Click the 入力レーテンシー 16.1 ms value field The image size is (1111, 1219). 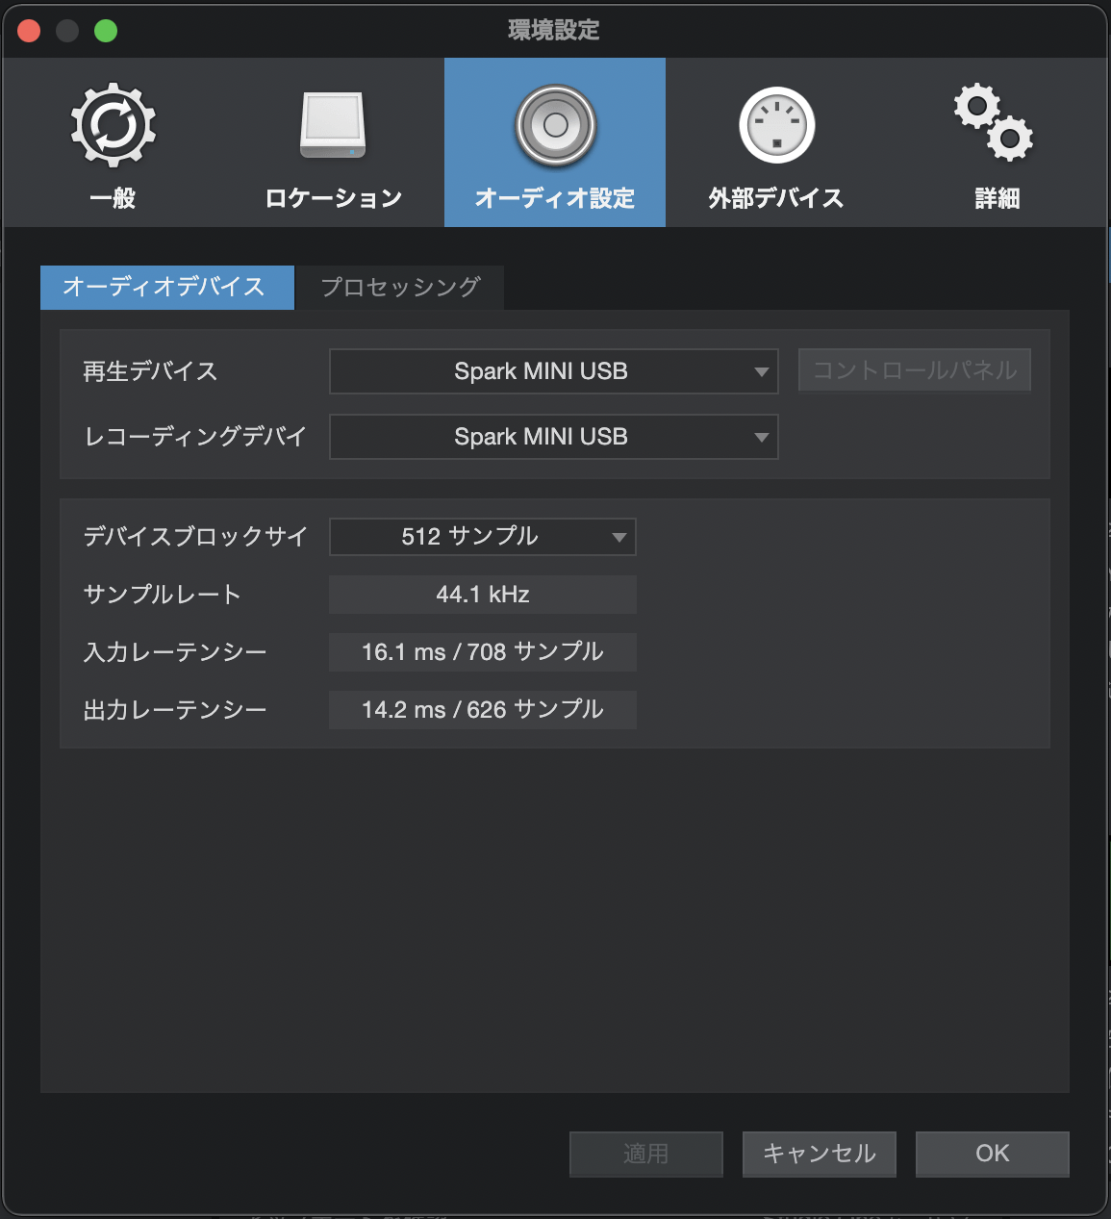click(x=482, y=652)
